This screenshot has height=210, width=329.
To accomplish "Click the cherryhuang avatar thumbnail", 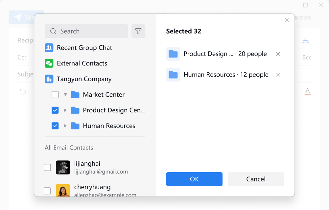I will pos(63,191).
